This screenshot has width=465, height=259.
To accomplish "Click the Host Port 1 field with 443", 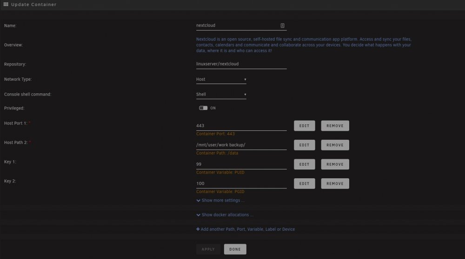I will [x=241, y=126].
